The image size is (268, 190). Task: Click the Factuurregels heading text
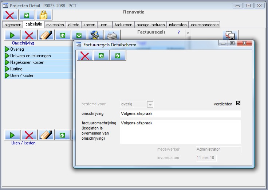(x=151, y=32)
